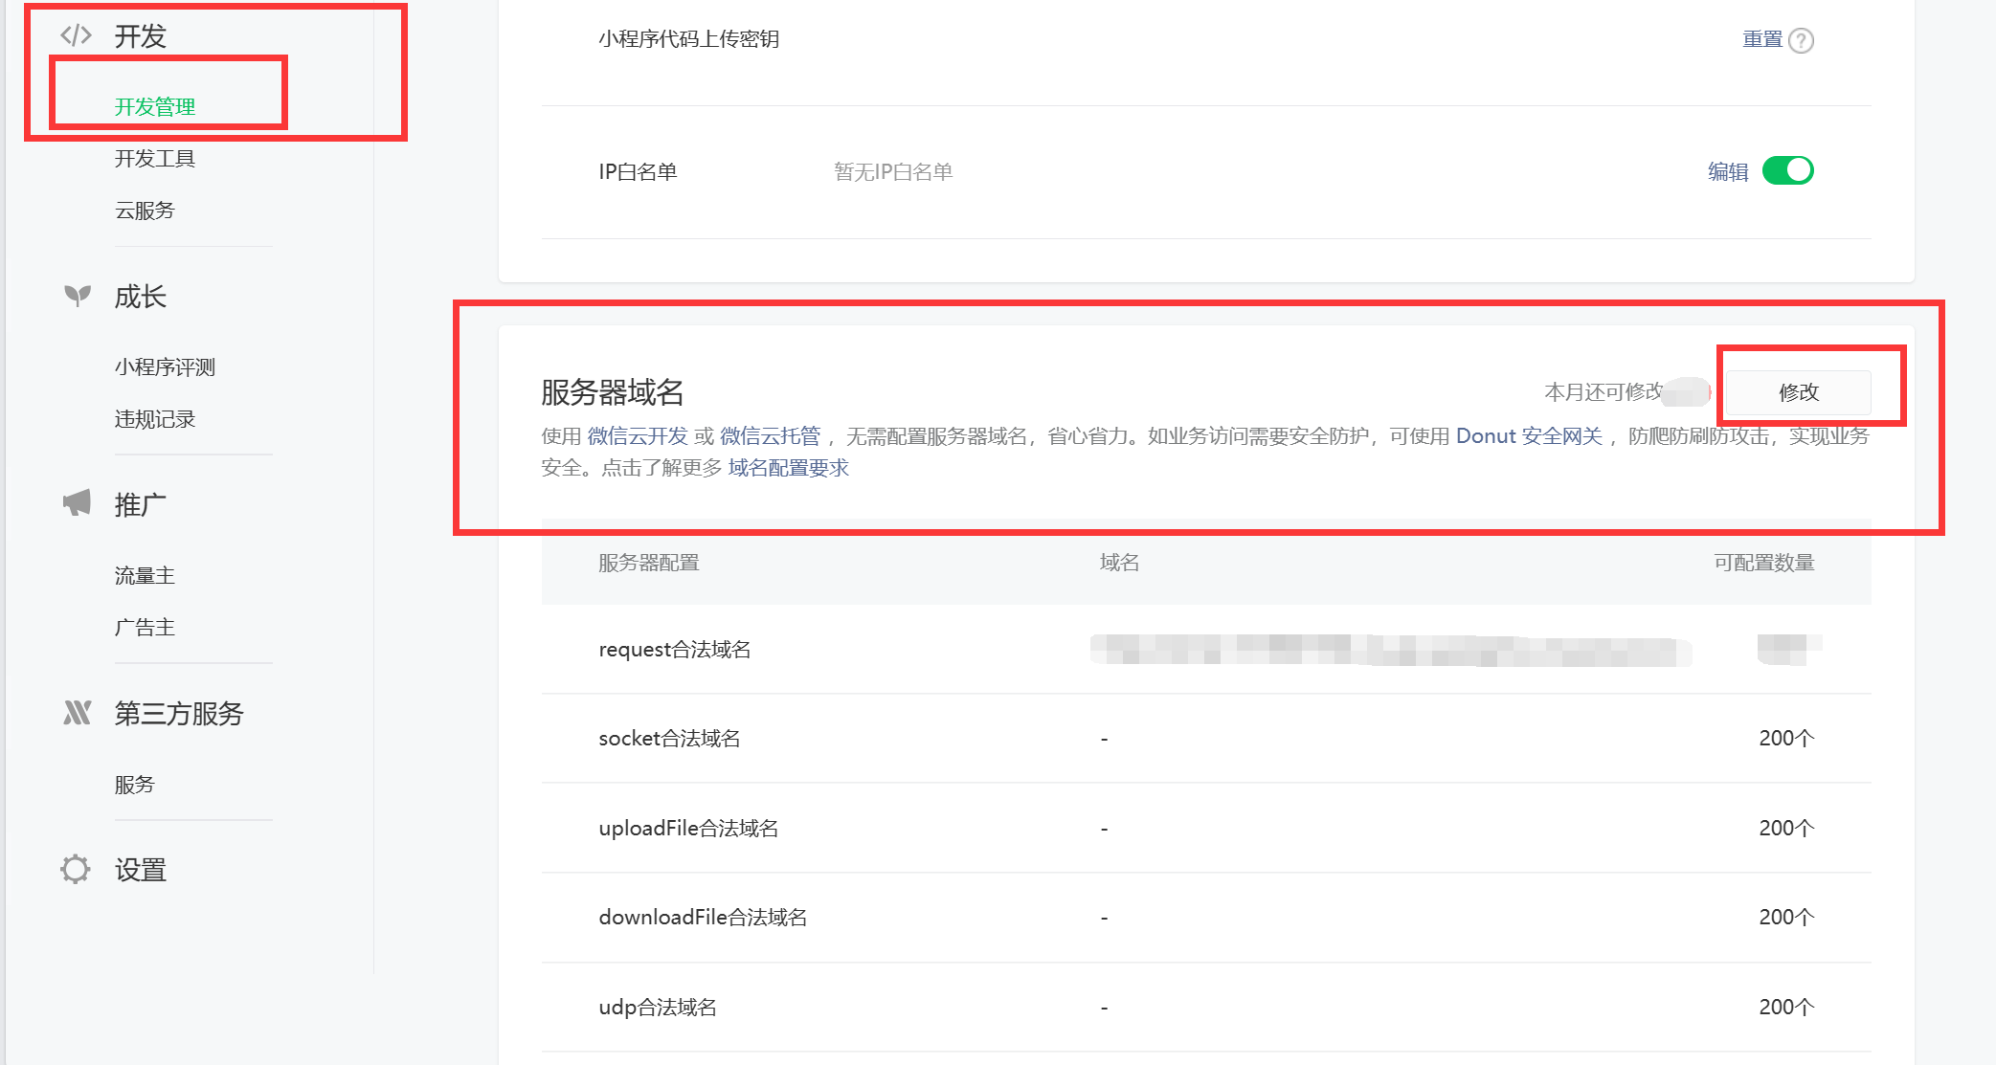Screen dimensions: 1996x1065
Task: Open the Donut 安全网关 link
Action: [1529, 436]
